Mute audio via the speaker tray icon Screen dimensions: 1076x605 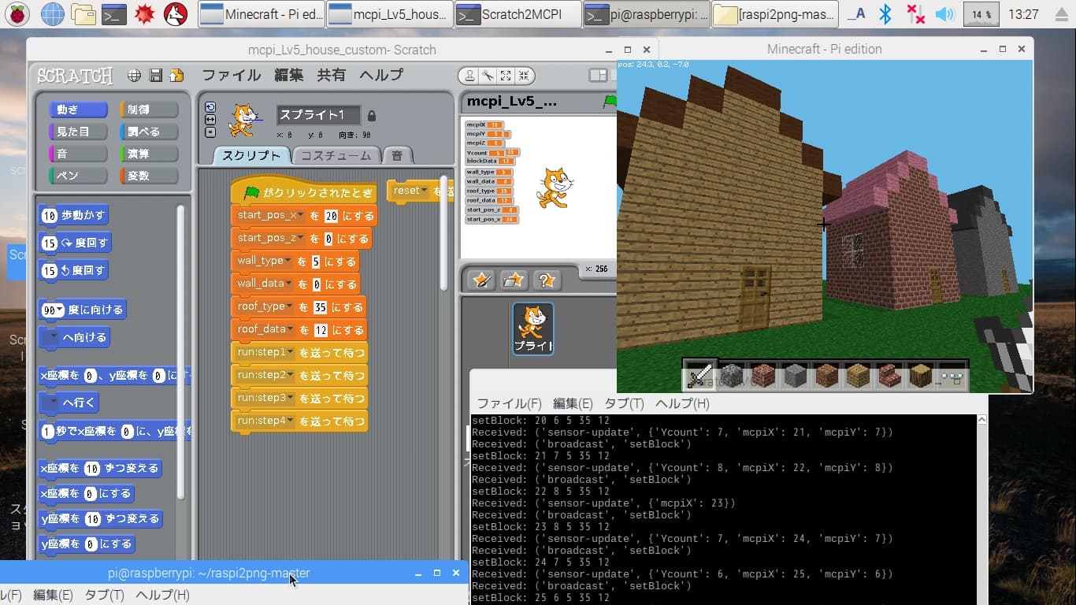[944, 13]
